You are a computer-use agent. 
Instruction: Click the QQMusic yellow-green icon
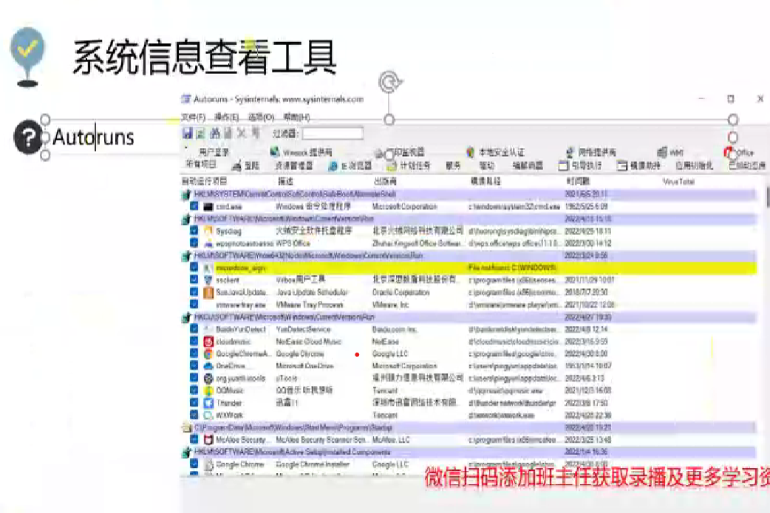208,390
